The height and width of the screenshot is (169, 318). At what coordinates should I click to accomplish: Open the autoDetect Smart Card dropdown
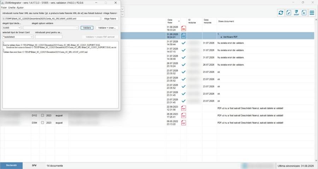[18, 37]
